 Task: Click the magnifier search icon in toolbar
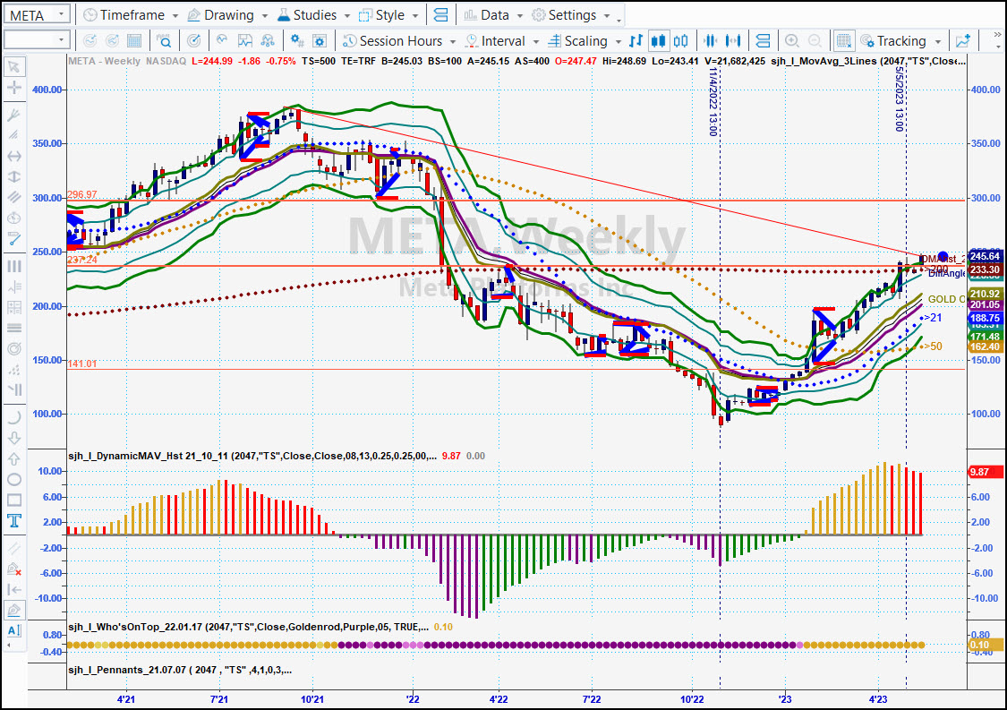[164, 41]
